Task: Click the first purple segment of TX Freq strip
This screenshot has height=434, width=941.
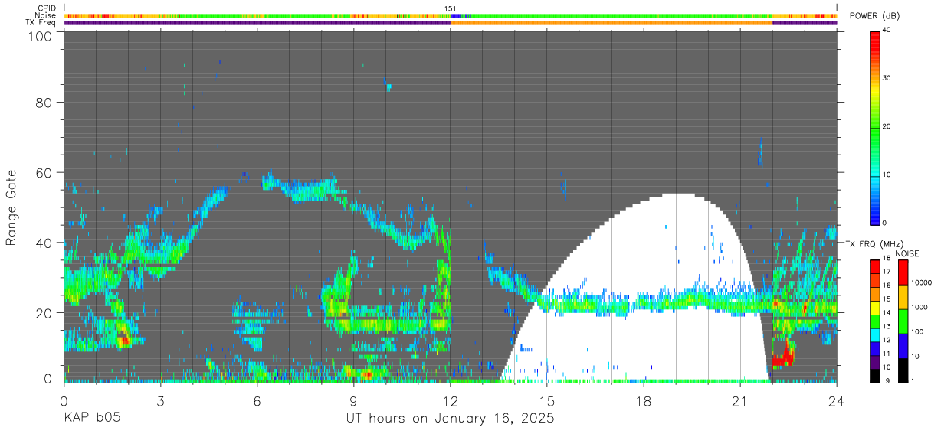Action: click(257, 23)
